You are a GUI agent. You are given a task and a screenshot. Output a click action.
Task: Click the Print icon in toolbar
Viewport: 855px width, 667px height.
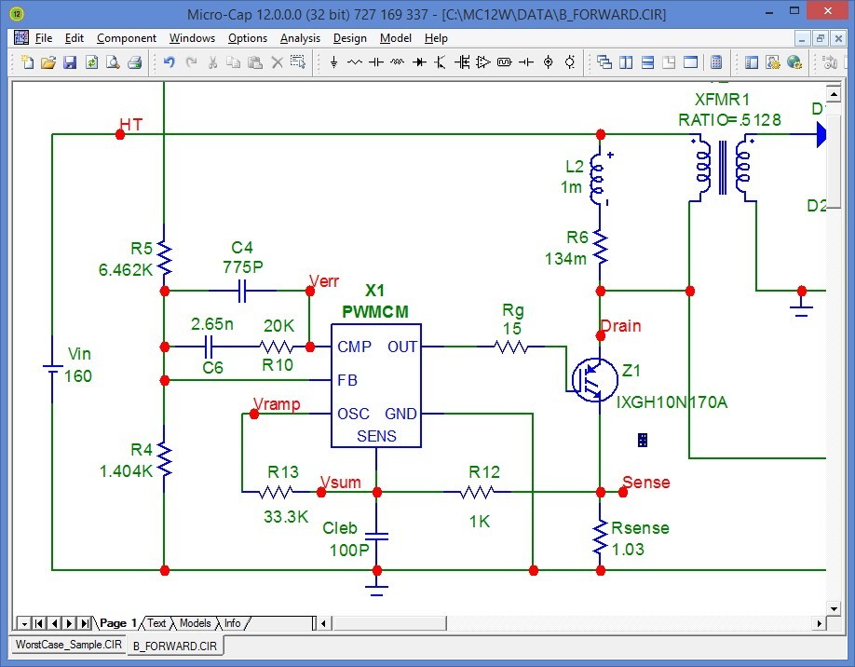point(134,62)
